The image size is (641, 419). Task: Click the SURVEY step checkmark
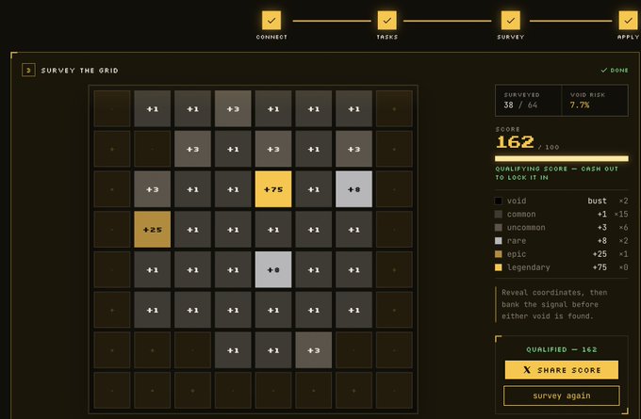point(511,20)
